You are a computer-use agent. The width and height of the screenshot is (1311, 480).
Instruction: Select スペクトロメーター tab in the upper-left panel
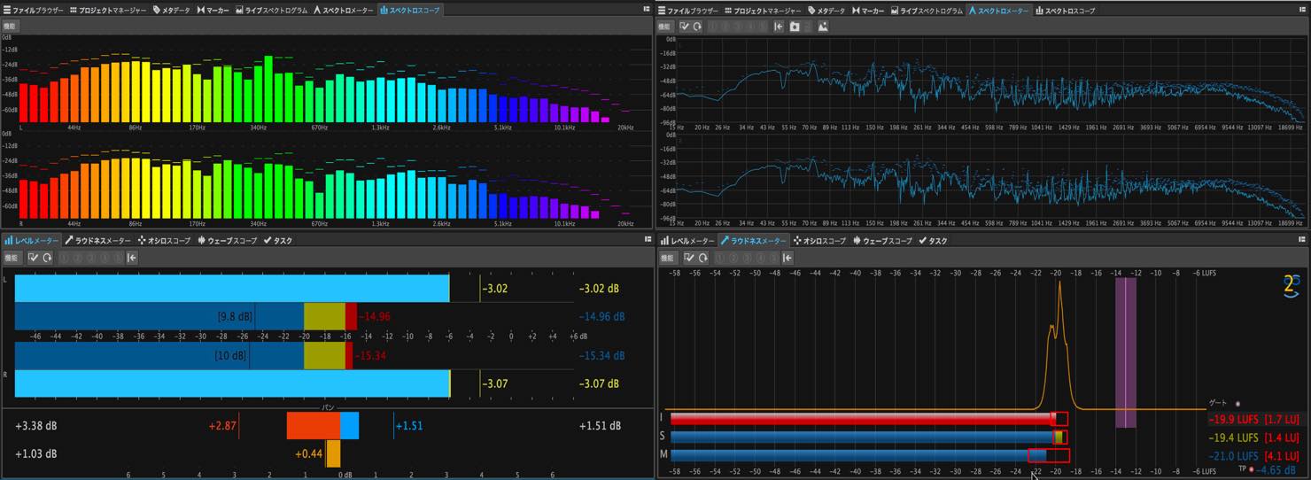click(x=342, y=10)
